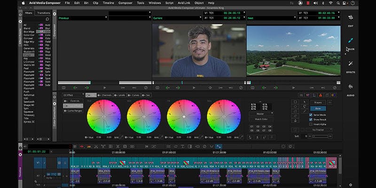Click the yellow extract segment icon
Image resolution: width=376 pixels, height=188 pixels.
pyautogui.click(x=89, y=146)
